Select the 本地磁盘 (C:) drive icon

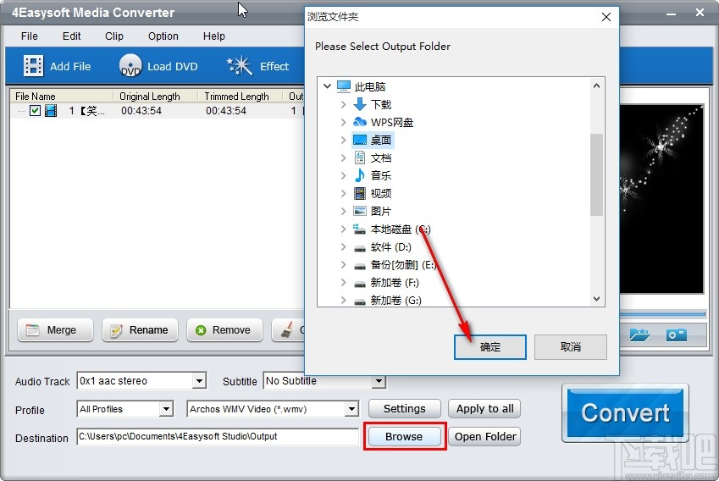click(x=359, y=229)
